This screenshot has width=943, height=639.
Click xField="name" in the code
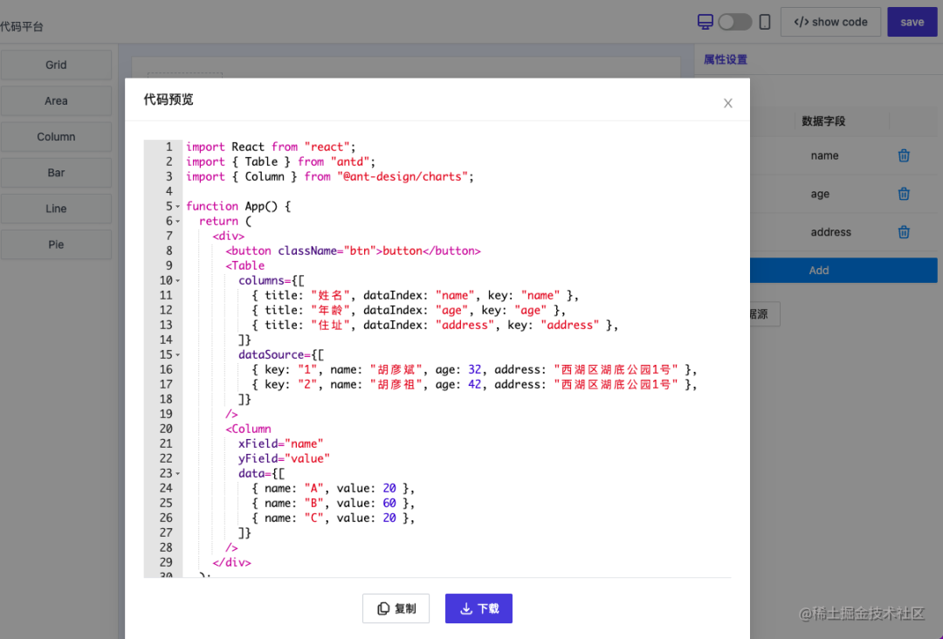pyautogui.click(x=281, y=443)
